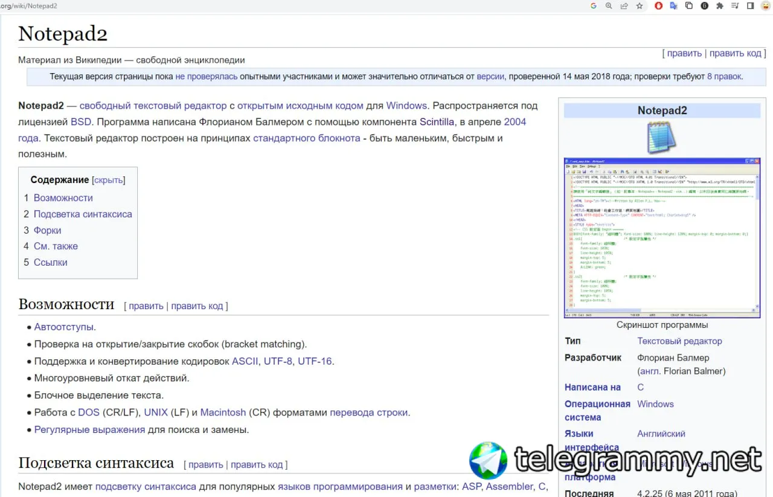
Task: Open the Notepad2 program screenshot thumbnail
Action: 662,238
